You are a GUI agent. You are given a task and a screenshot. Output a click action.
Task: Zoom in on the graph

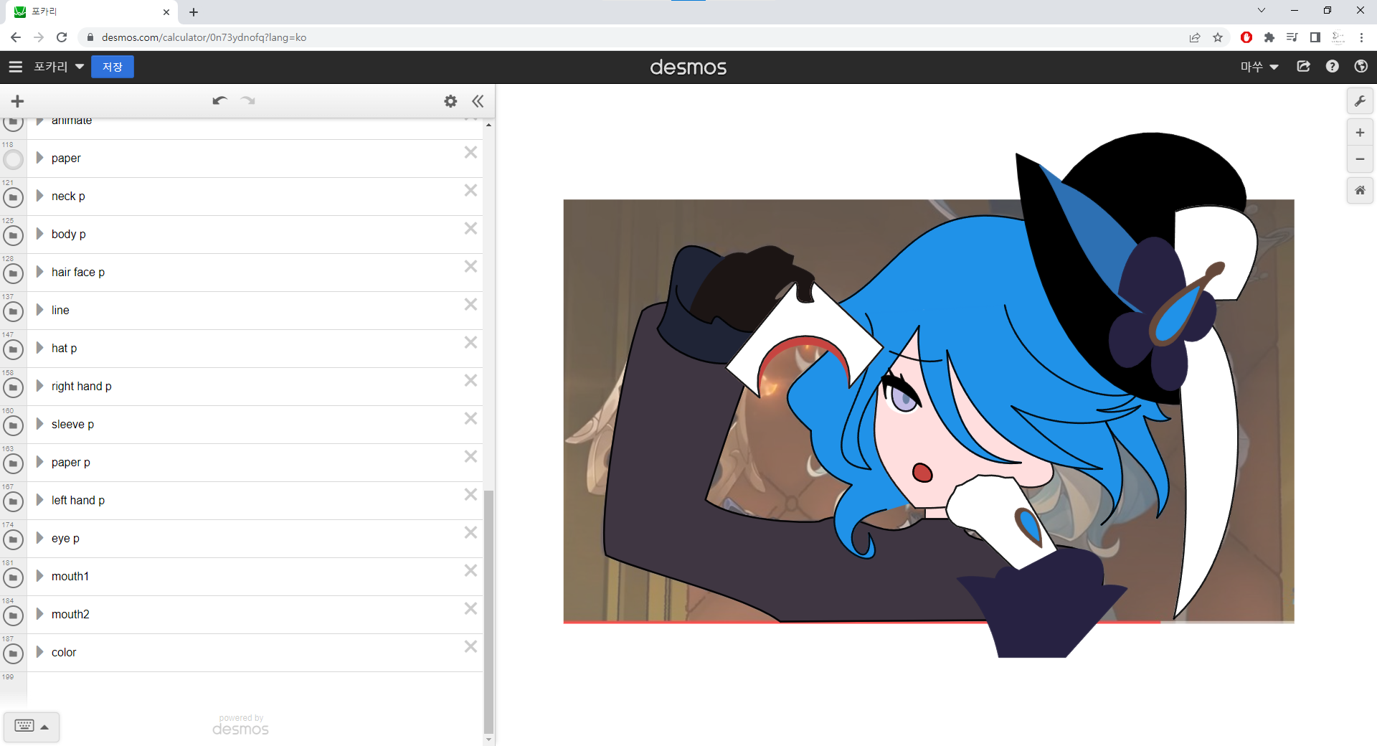tap(1360, 133)
